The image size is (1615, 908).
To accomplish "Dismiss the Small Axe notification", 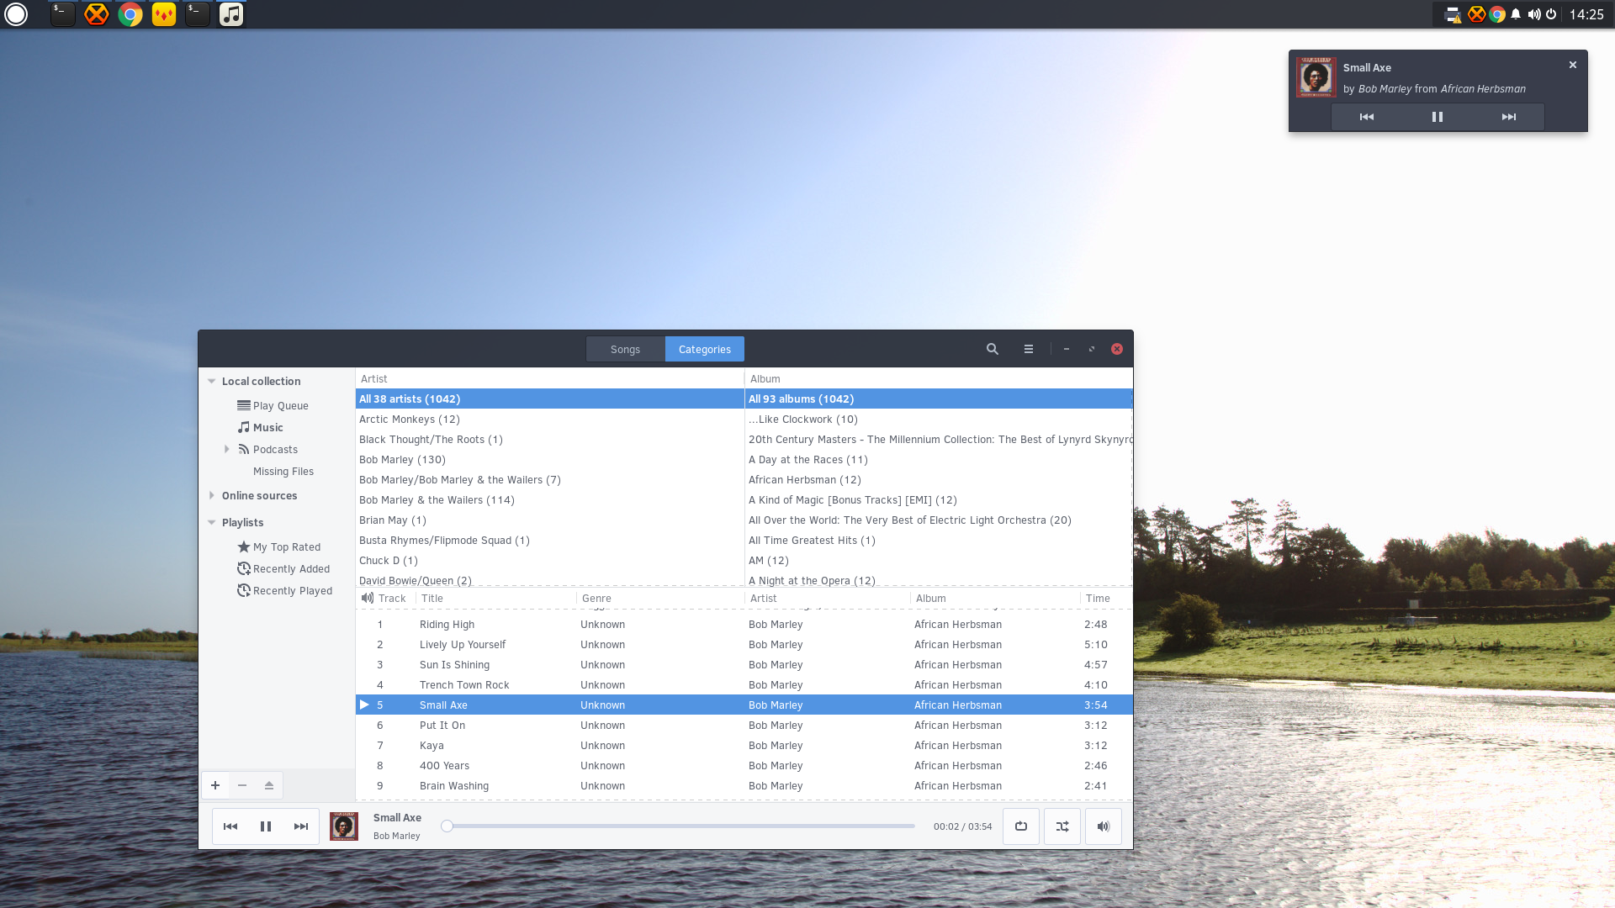I will [x=1572, y=65].
